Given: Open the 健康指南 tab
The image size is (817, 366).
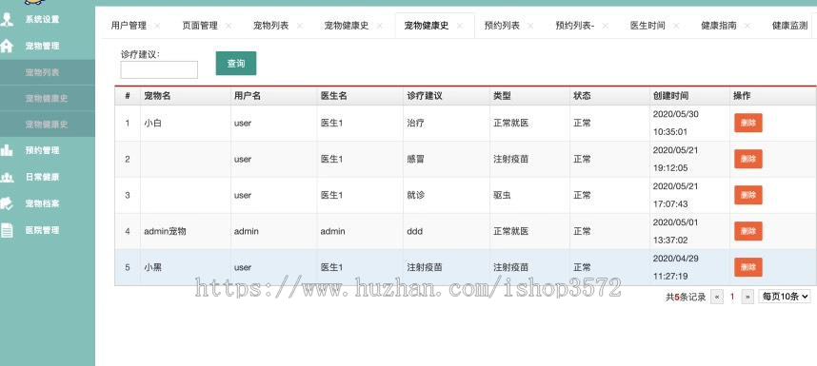Looking at the screenshot, I should (719, 26).
